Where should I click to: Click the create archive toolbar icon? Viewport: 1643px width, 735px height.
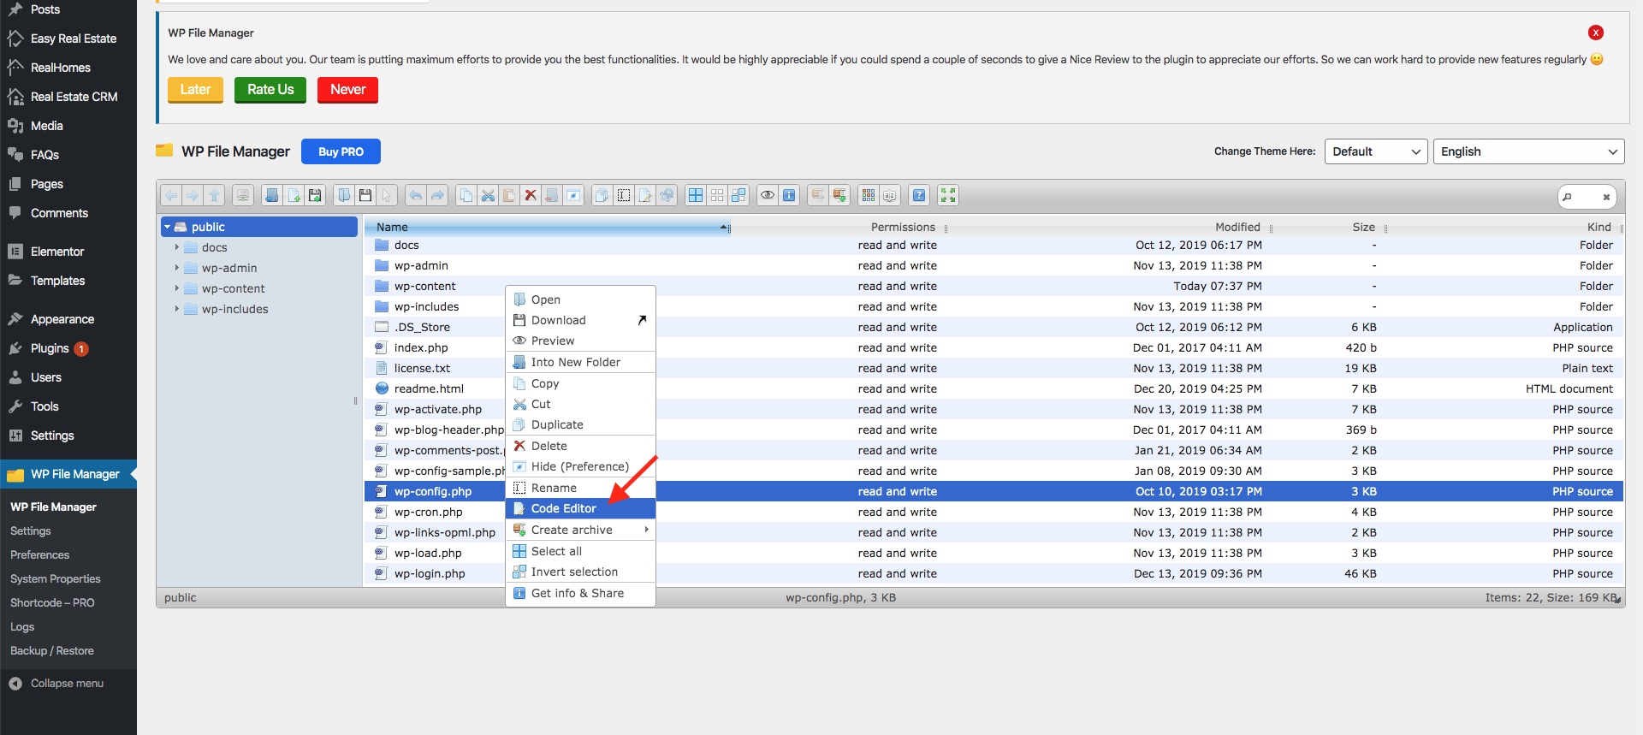coord(839,195)
